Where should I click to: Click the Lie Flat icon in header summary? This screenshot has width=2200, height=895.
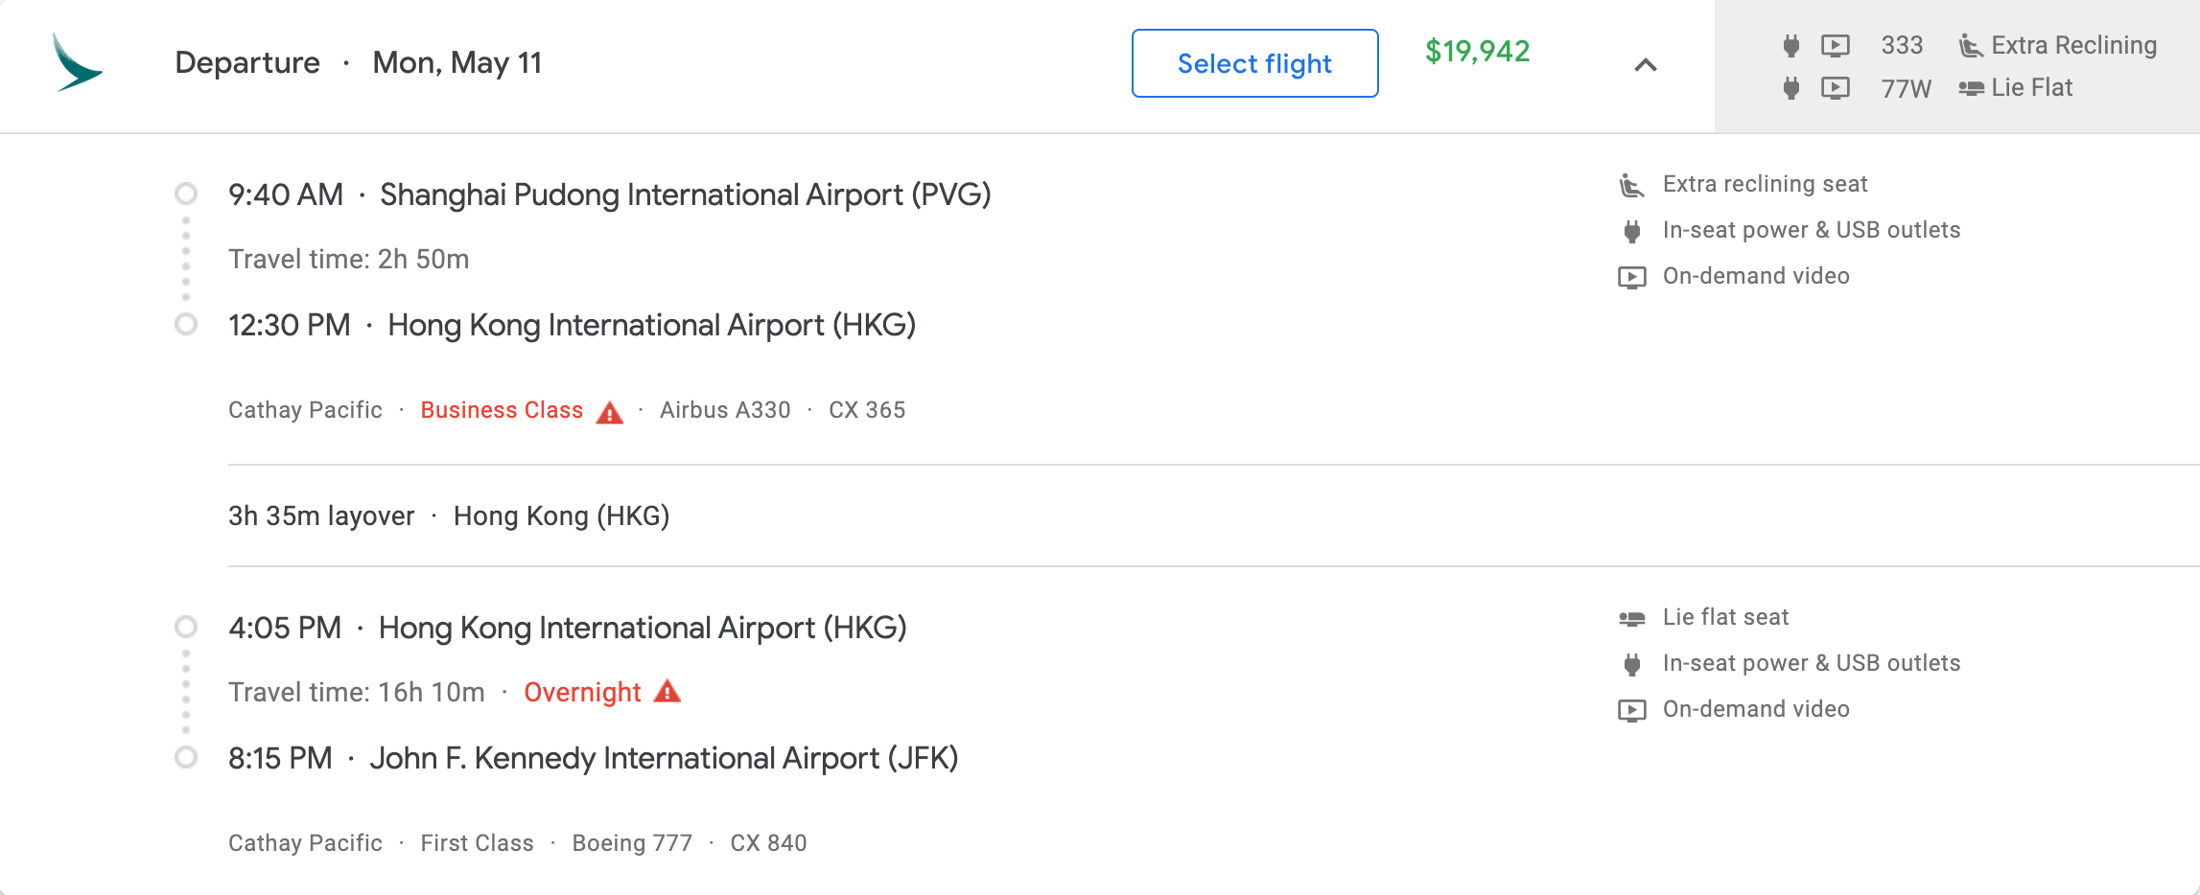pyautogui.click(x=1971, y=88)
